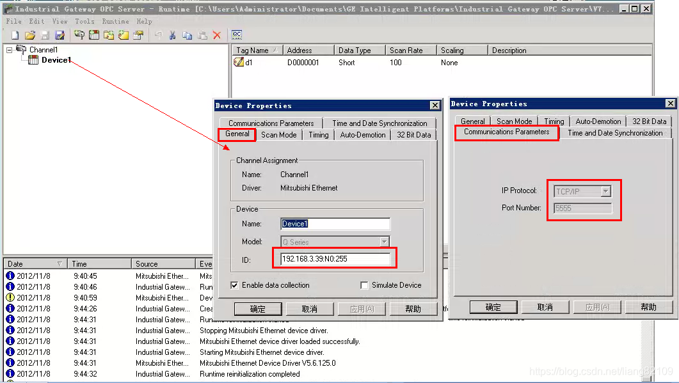Open the Runtime menu

click(x=116, y=21)
